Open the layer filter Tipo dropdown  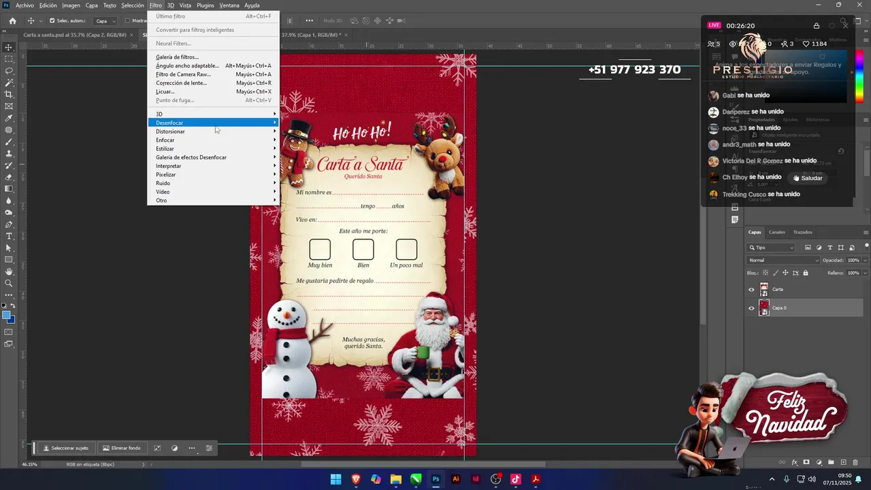(771, 248)
